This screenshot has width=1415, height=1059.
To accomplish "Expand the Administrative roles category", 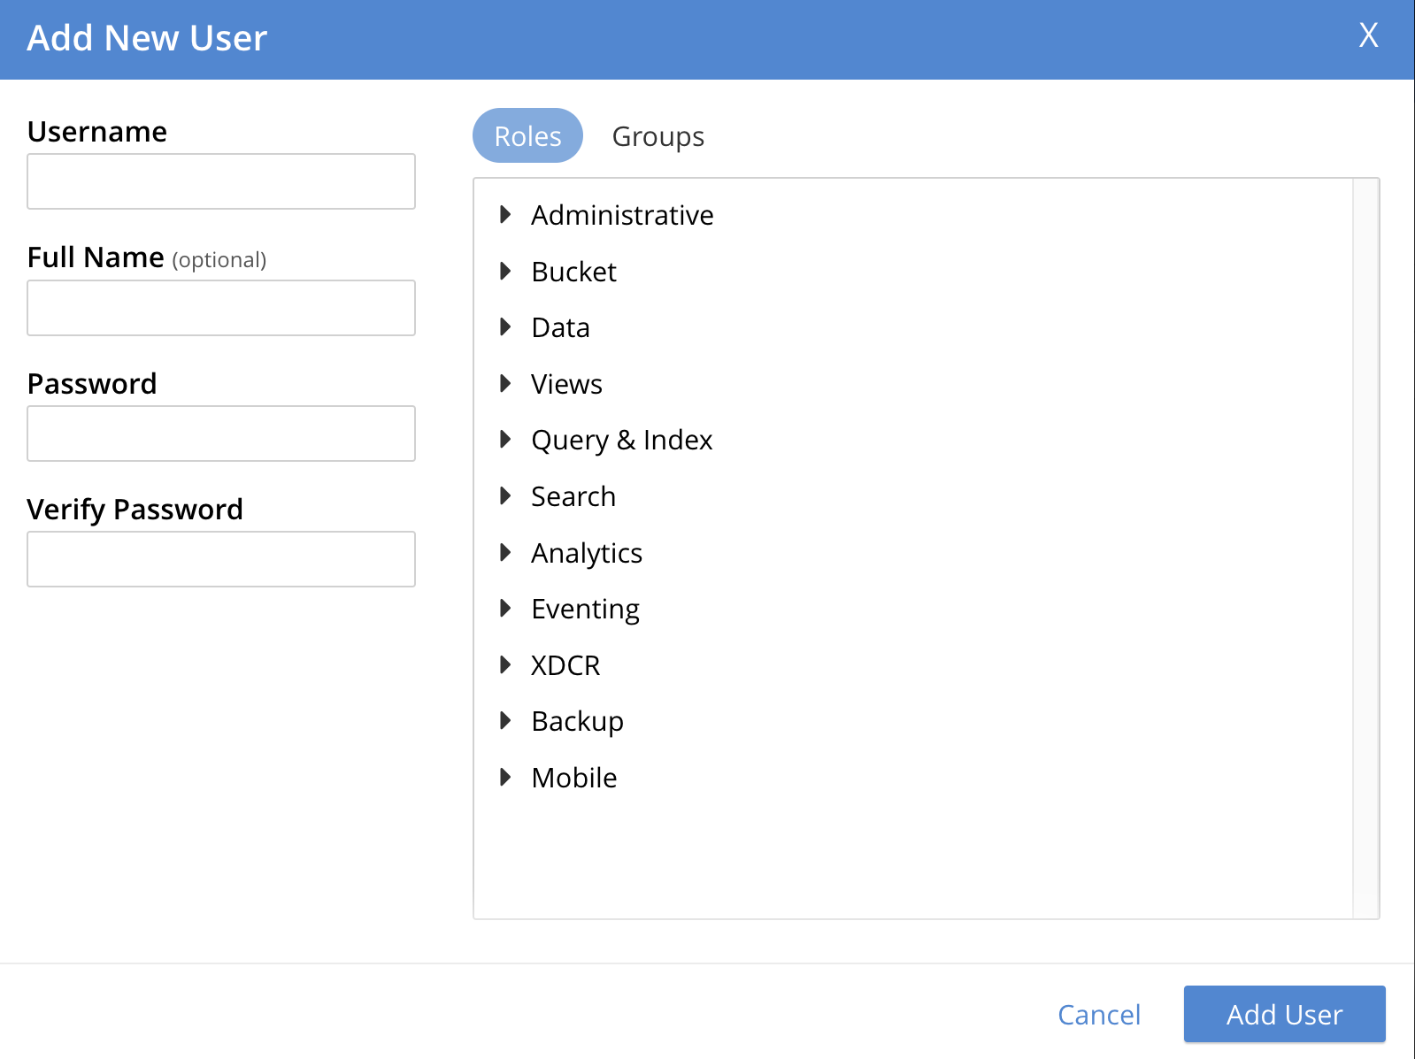I will (x=506, y=215).
